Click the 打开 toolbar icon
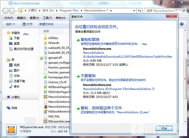The height and width of the screenshot is (138, 189). [x=24, y=24]
